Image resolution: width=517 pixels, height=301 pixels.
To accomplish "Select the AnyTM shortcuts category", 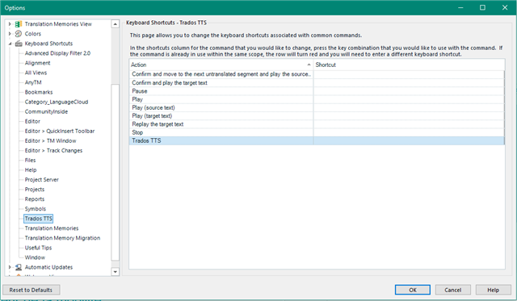I will point(33,82).
